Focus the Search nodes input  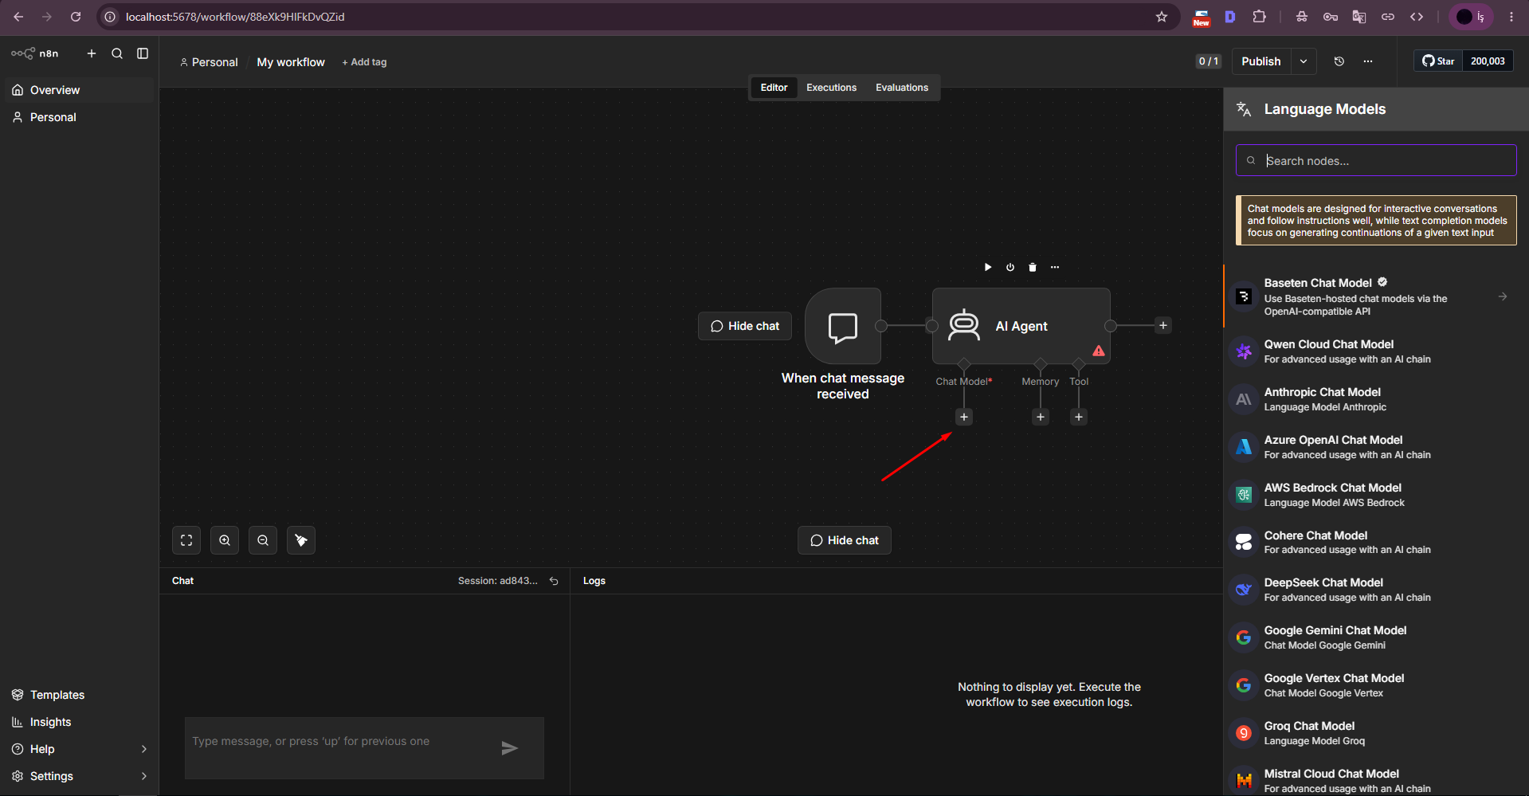pos(1376,160)
